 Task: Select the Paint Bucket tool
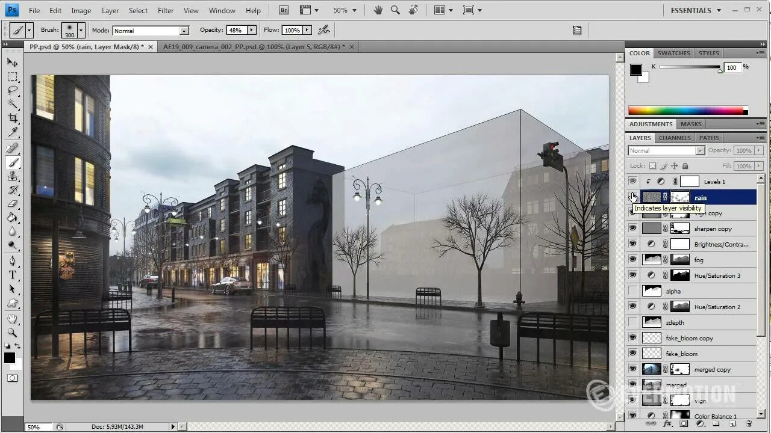click(13, 218)
